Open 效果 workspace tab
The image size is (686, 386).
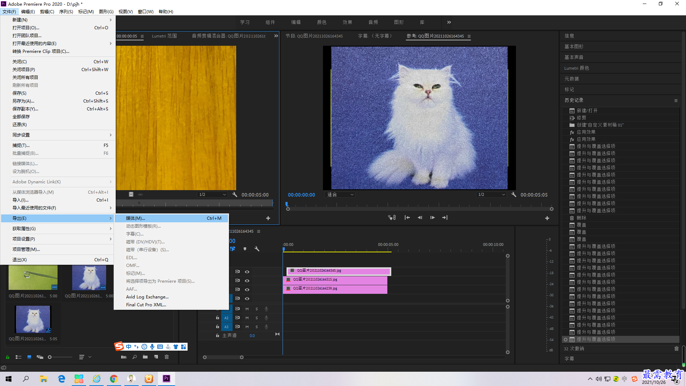click(x=347, y=22)
